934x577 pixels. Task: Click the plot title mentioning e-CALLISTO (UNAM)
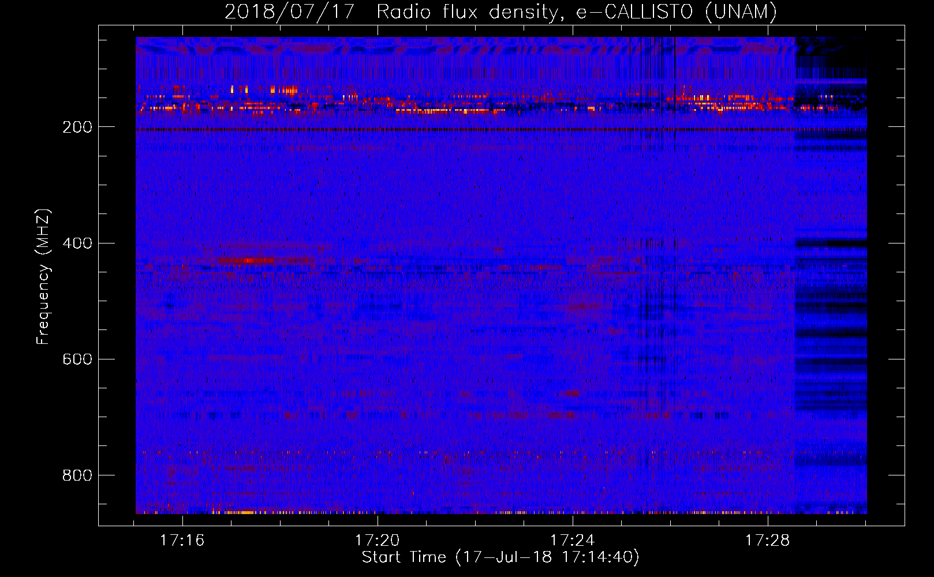pyautogui.click(x=500, y=12)
